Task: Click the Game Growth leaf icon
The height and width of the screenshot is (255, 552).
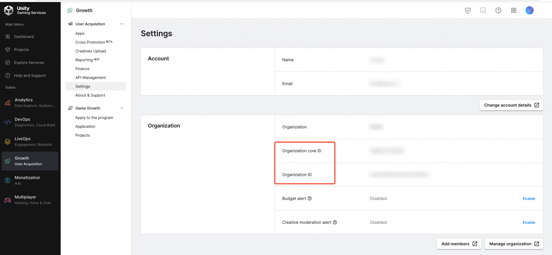Action: pos(71,108)
